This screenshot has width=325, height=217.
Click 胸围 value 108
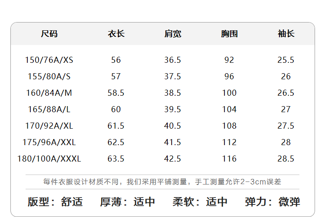coord(229,126)
